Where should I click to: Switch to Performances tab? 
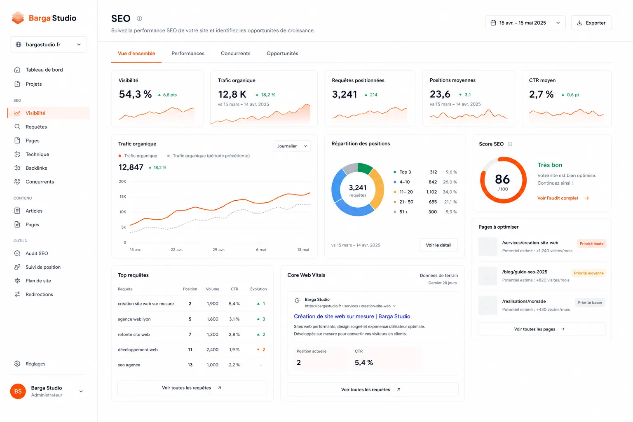click(x=188, y=54)
